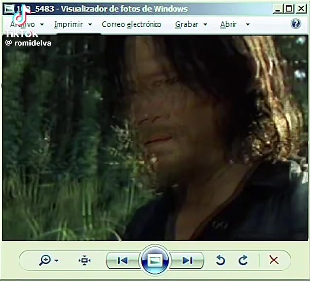
Task: Click the displayed photo in the viewer
Action: pyautogui.click(x=155, y=138)
